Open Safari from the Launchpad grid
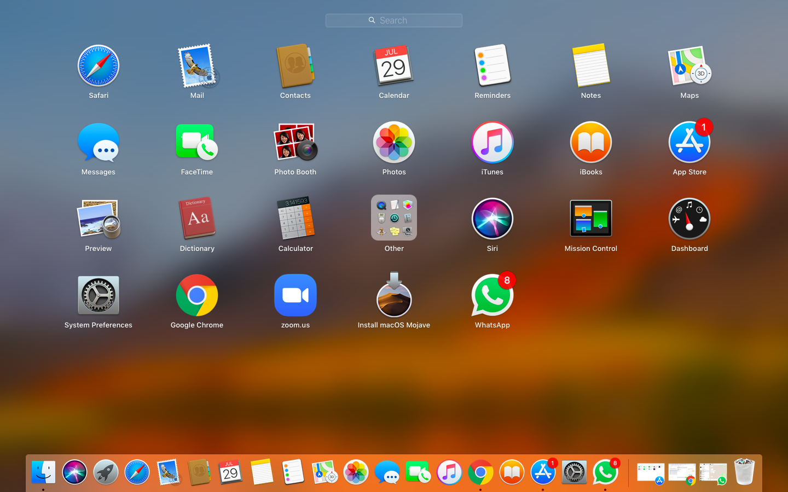Image resolution: width=788 pixels, height=492 pixels. [99, 66]
